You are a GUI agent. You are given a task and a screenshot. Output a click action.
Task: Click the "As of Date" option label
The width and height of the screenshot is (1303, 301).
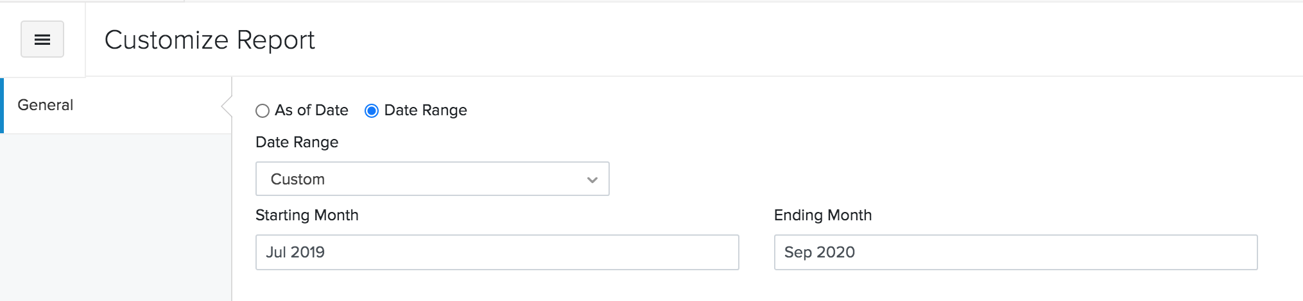pyautogui.click(x=311, y=110)
